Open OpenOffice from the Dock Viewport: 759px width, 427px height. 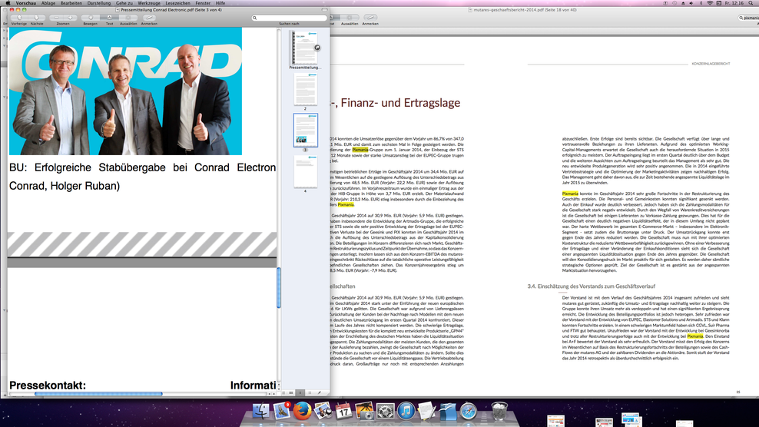tap(448, 411)
